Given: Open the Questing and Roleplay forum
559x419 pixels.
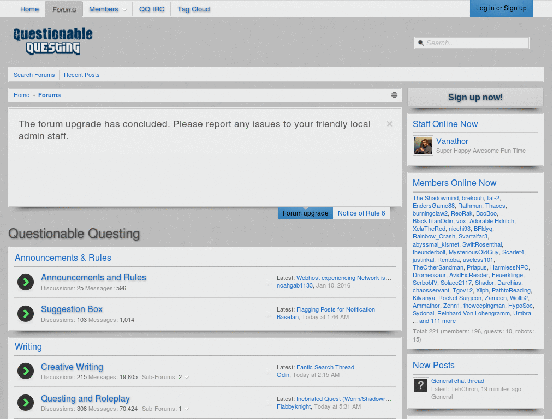Looking at the screenshot, I should tap(85, 399).
